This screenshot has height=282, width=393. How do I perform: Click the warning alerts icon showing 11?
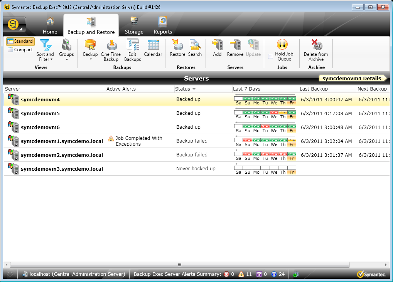point(241,274)
